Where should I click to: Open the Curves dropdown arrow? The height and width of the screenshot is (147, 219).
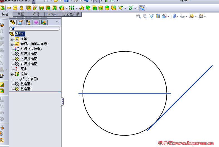coord(136,8)
